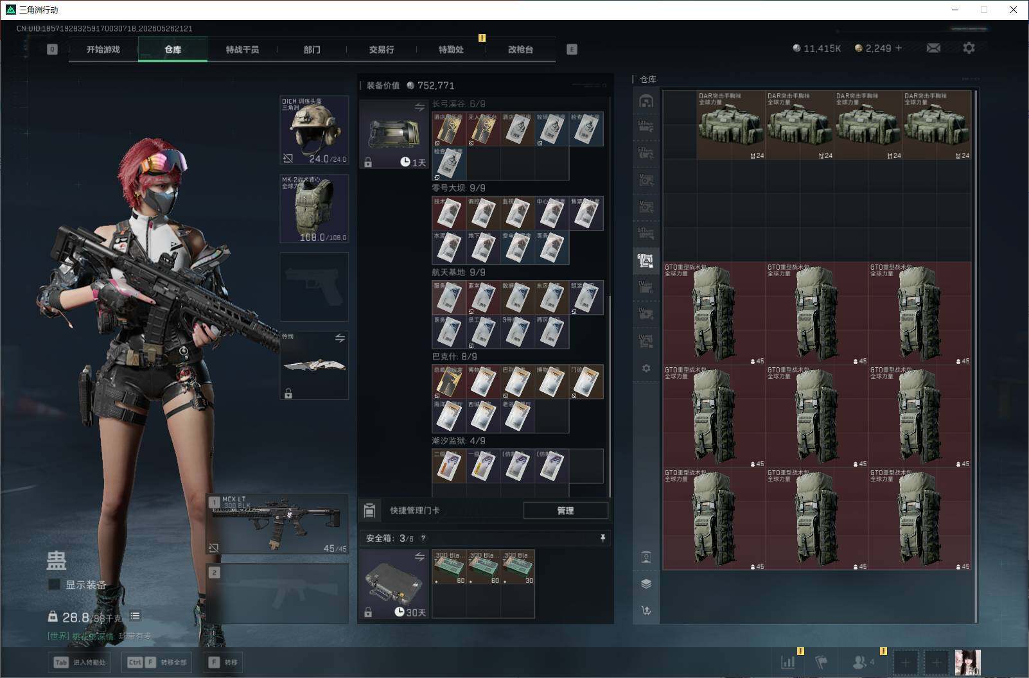
Task: Click the plus beside the 2,249 currency
Action: [899, 48]
